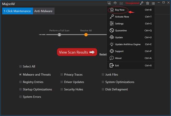Click the Resolve All step marker
This screenshot has width=171, height=116.
[86, 35]
